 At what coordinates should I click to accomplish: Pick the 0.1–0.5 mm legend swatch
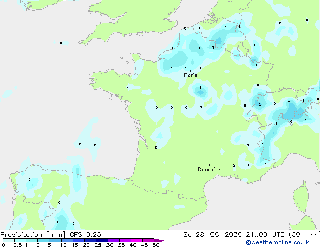pyautogui.click(x=9, y=240)
